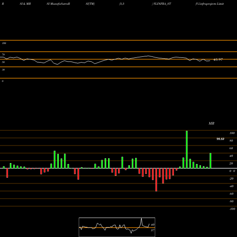The image size is (237, 237).
Task: Click the MR axis label 80
Action: [231, 141]
